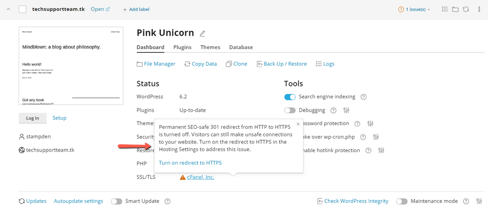Open wp-cron.php settings sliders icon
This screenshot has height=212, width=488.
(x=376, y=137)
